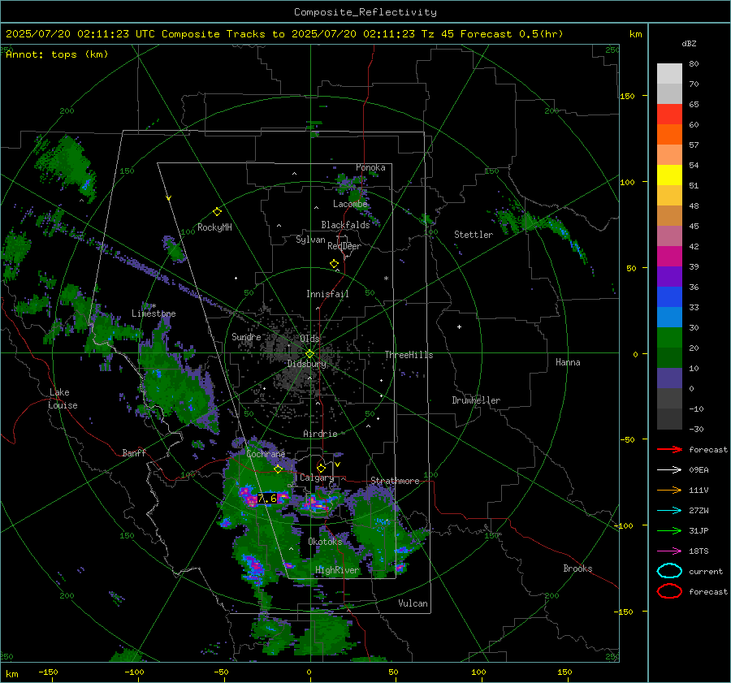Click the HighRiver label
Screen dimensions: 731x683
tap(337, 570)
